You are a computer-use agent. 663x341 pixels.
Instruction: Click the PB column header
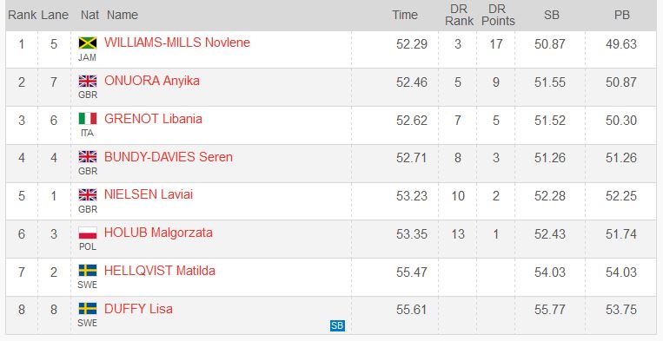[621, 15]
